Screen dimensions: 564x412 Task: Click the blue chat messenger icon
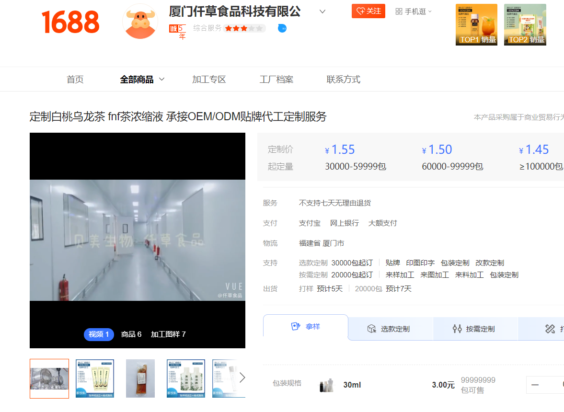pos(282,28)
